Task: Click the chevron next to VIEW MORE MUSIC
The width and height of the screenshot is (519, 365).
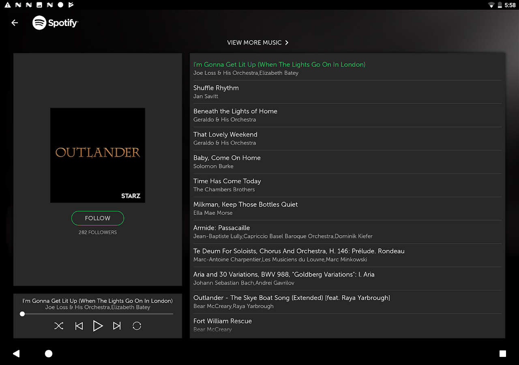Action: pos(287,43)
